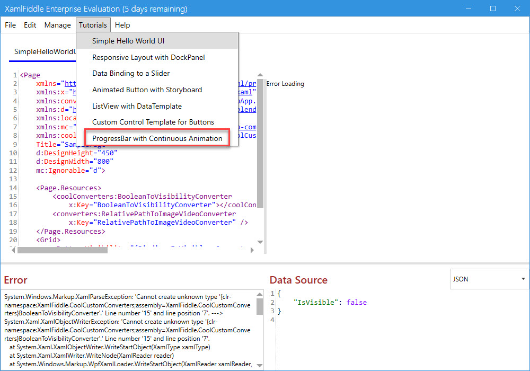Click the 'Error Loading' preview text
Screen dimensions: 530x371
pos(285,84)
